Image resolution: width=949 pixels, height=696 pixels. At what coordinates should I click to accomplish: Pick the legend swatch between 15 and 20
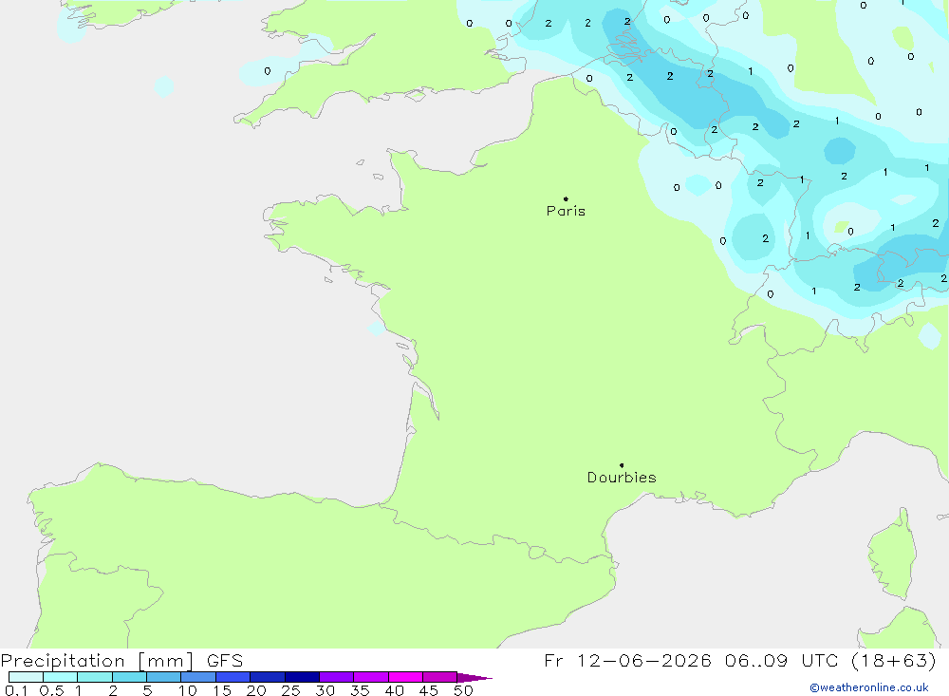point(233,677)
